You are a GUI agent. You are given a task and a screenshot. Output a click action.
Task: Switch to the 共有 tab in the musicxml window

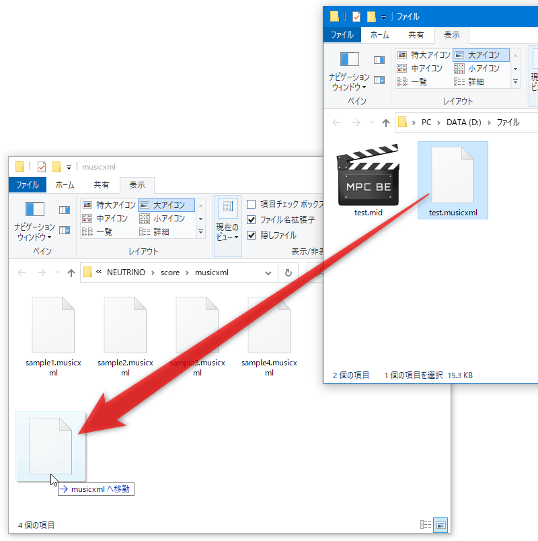[102, 185]
